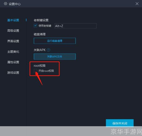Click the root权限 heading

[40, 66]
